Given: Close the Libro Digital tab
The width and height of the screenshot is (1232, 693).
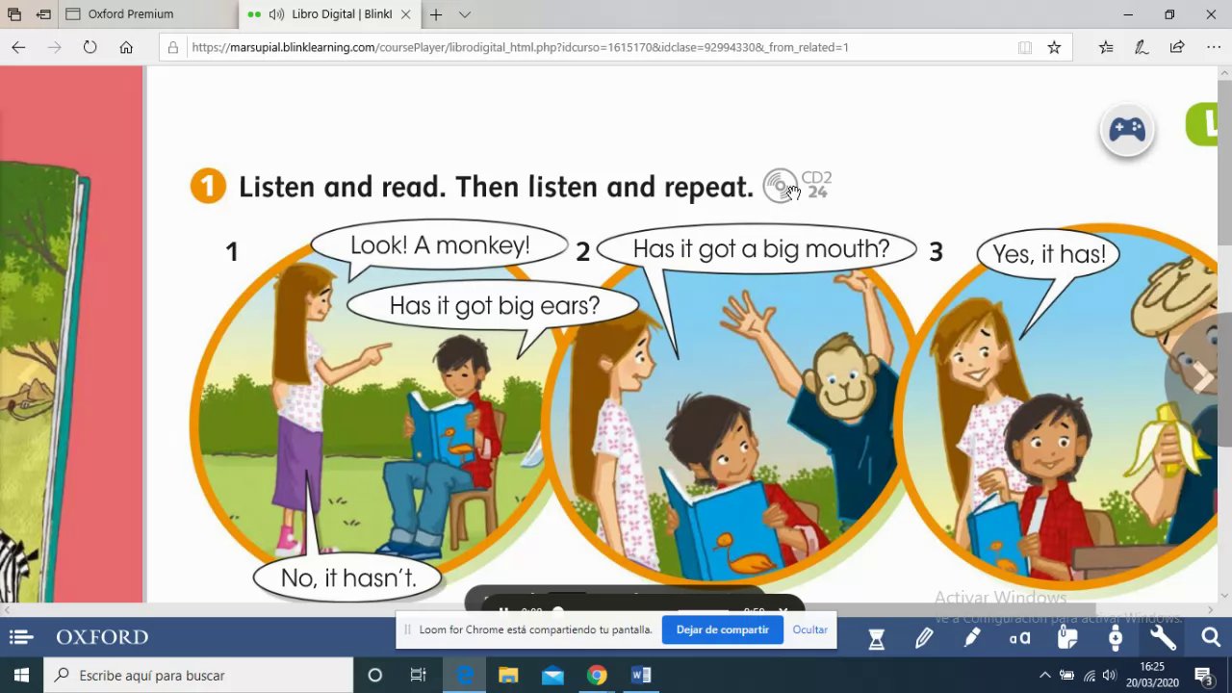Looking at the screenshot, I should pos(406,14).
